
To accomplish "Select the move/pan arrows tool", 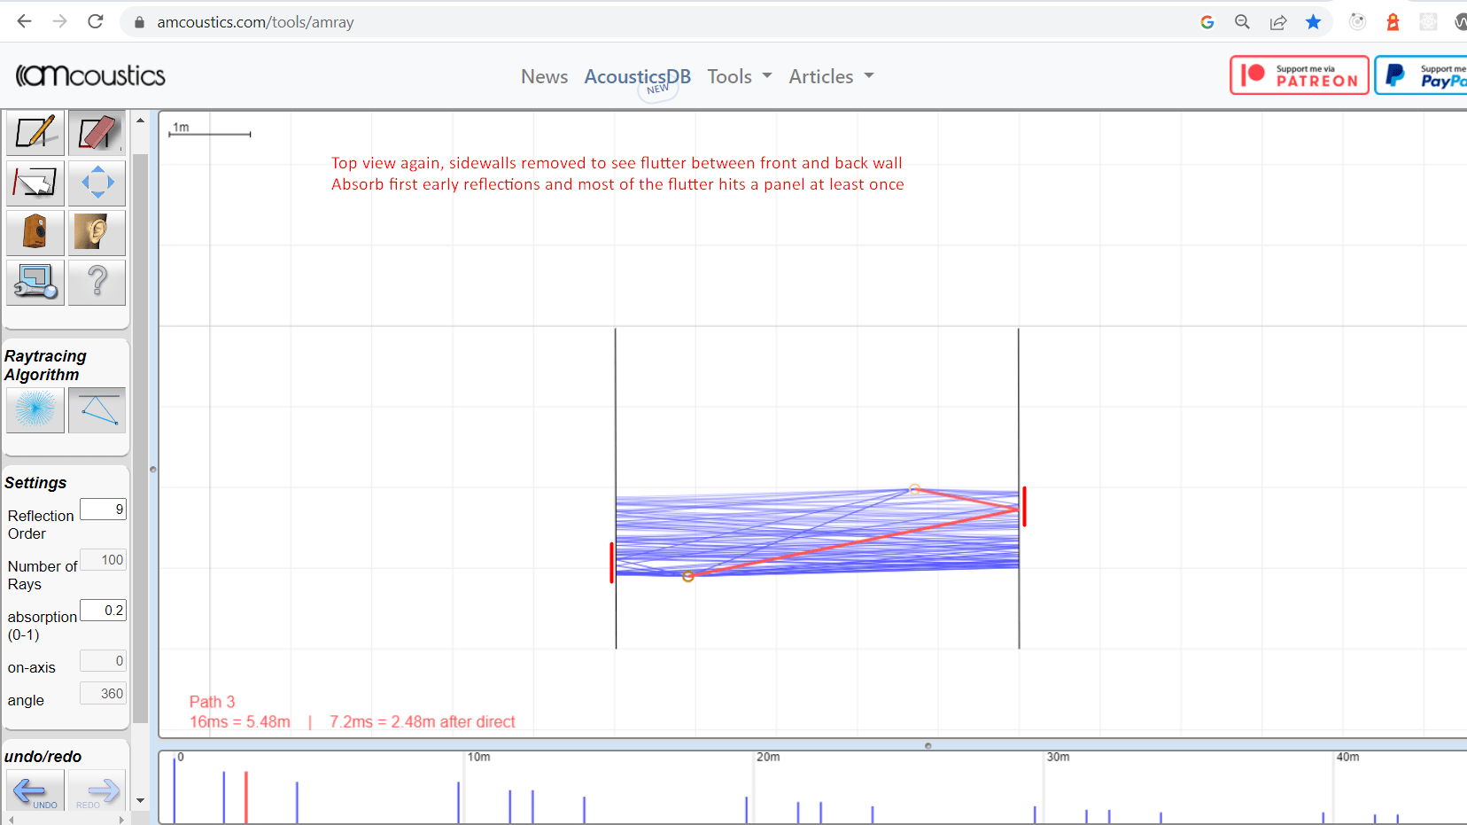I will 97,183.
